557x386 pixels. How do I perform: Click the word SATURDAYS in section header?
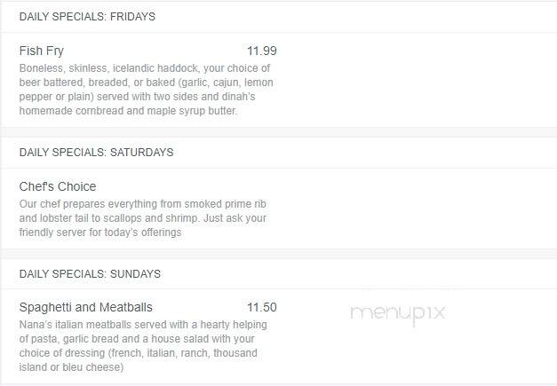tap(142, 153)
